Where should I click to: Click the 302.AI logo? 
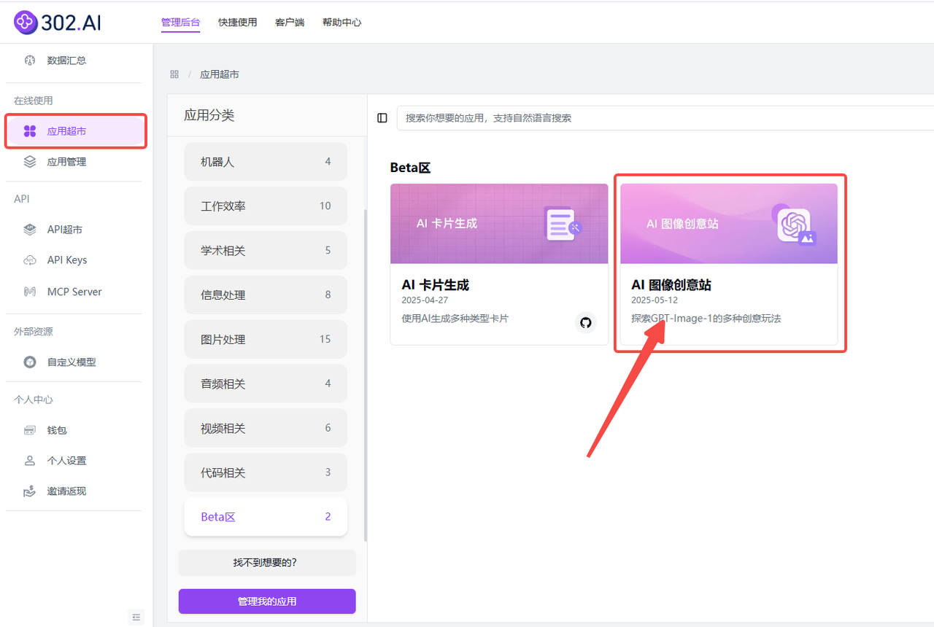58,23
